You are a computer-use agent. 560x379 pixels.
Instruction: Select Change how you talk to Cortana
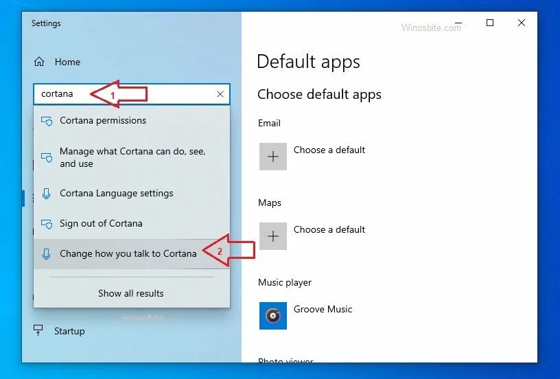[132, 253]
